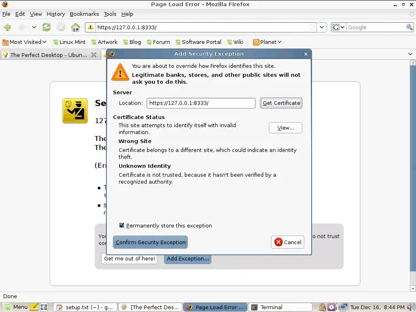The width and height of the screenshot is (416, 312).
Task: Open the Edit menu
Action: click(x=20, y=14)
